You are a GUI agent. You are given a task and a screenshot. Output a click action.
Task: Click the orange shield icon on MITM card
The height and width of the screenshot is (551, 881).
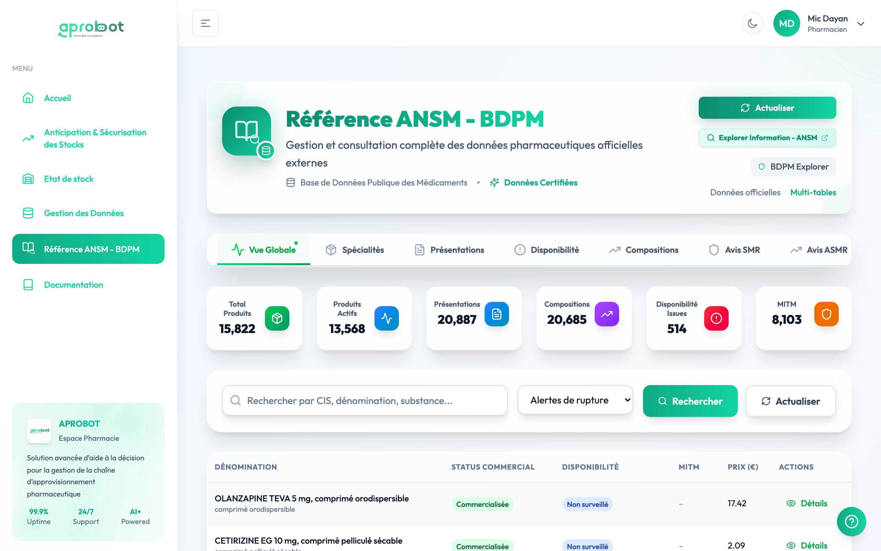click(x=826, y=314)
